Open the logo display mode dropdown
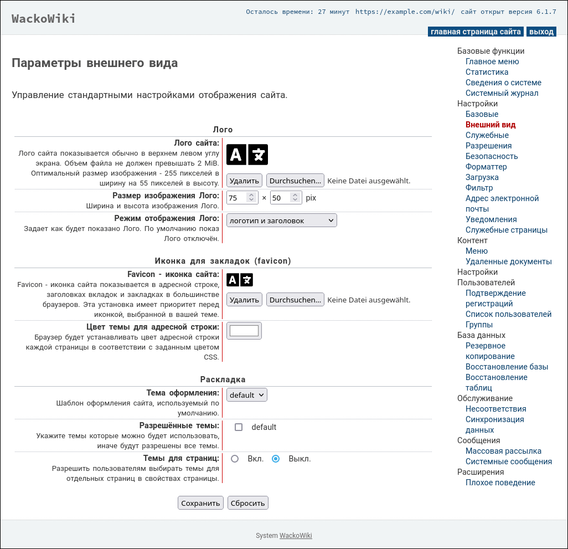 coord(281,220)
